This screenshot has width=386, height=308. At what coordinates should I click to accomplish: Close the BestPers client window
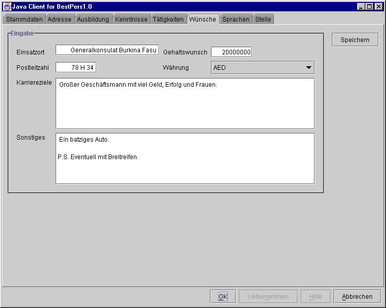click(x=378, y=7)
